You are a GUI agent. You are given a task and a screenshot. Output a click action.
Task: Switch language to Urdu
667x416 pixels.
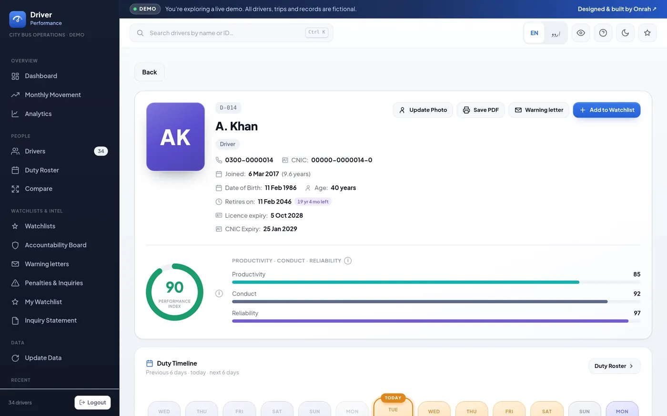click(556, 33)
